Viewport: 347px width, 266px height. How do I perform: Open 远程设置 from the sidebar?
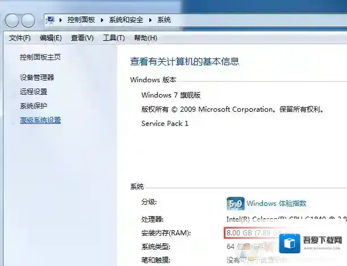click(34, 91)
